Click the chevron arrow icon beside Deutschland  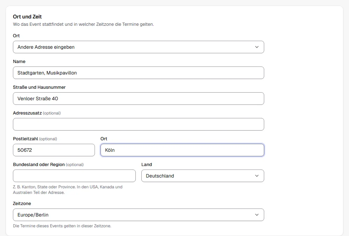pyautogui.click(x=257, y=176)
